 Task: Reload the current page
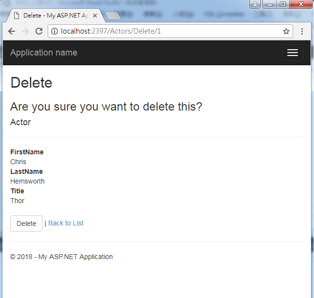(39, 31)
